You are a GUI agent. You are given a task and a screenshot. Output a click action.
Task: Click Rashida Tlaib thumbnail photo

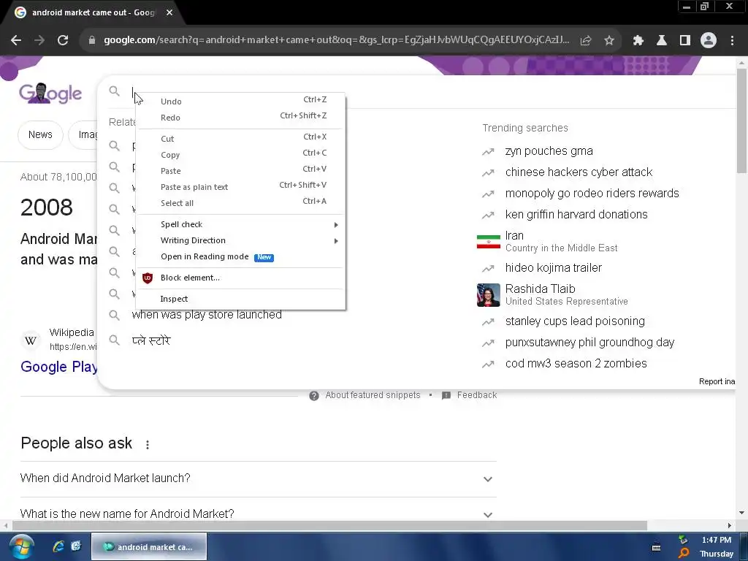point(489,295)
